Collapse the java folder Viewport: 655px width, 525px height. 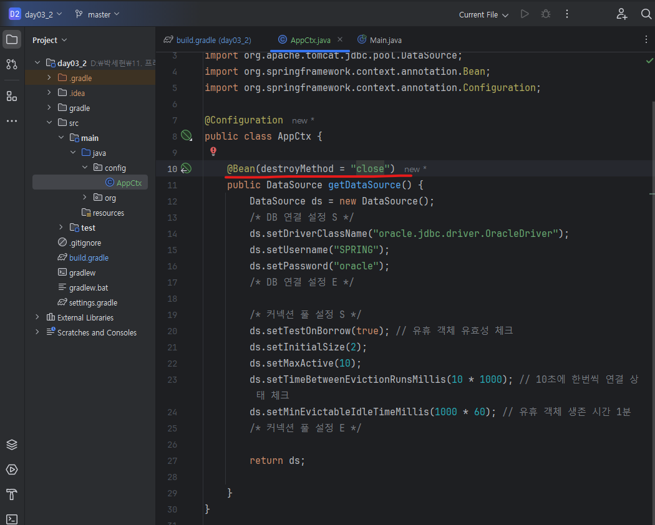click(73, 152)
